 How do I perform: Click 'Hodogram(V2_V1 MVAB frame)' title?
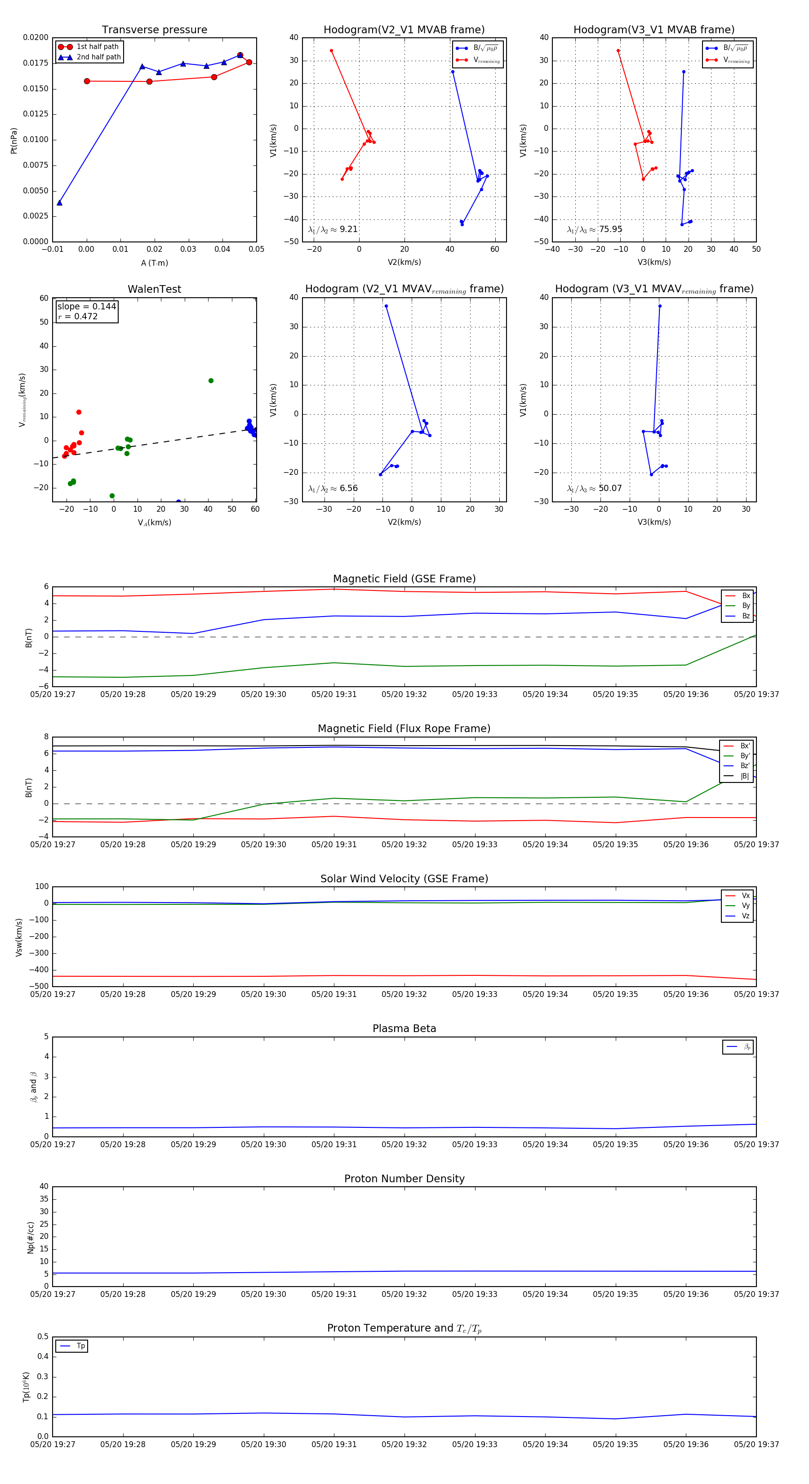404,30
